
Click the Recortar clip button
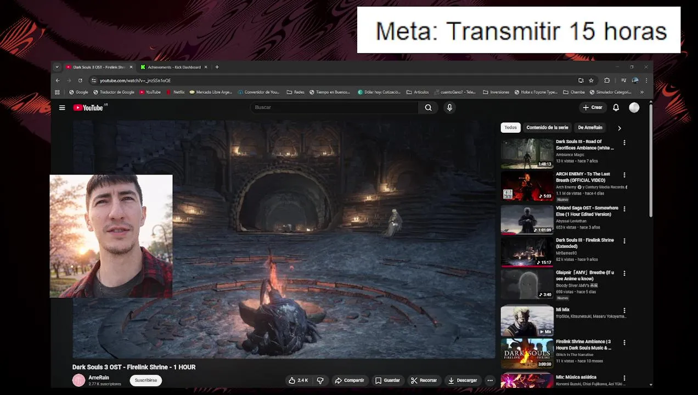pyautogui.click(x=424, y=380)
